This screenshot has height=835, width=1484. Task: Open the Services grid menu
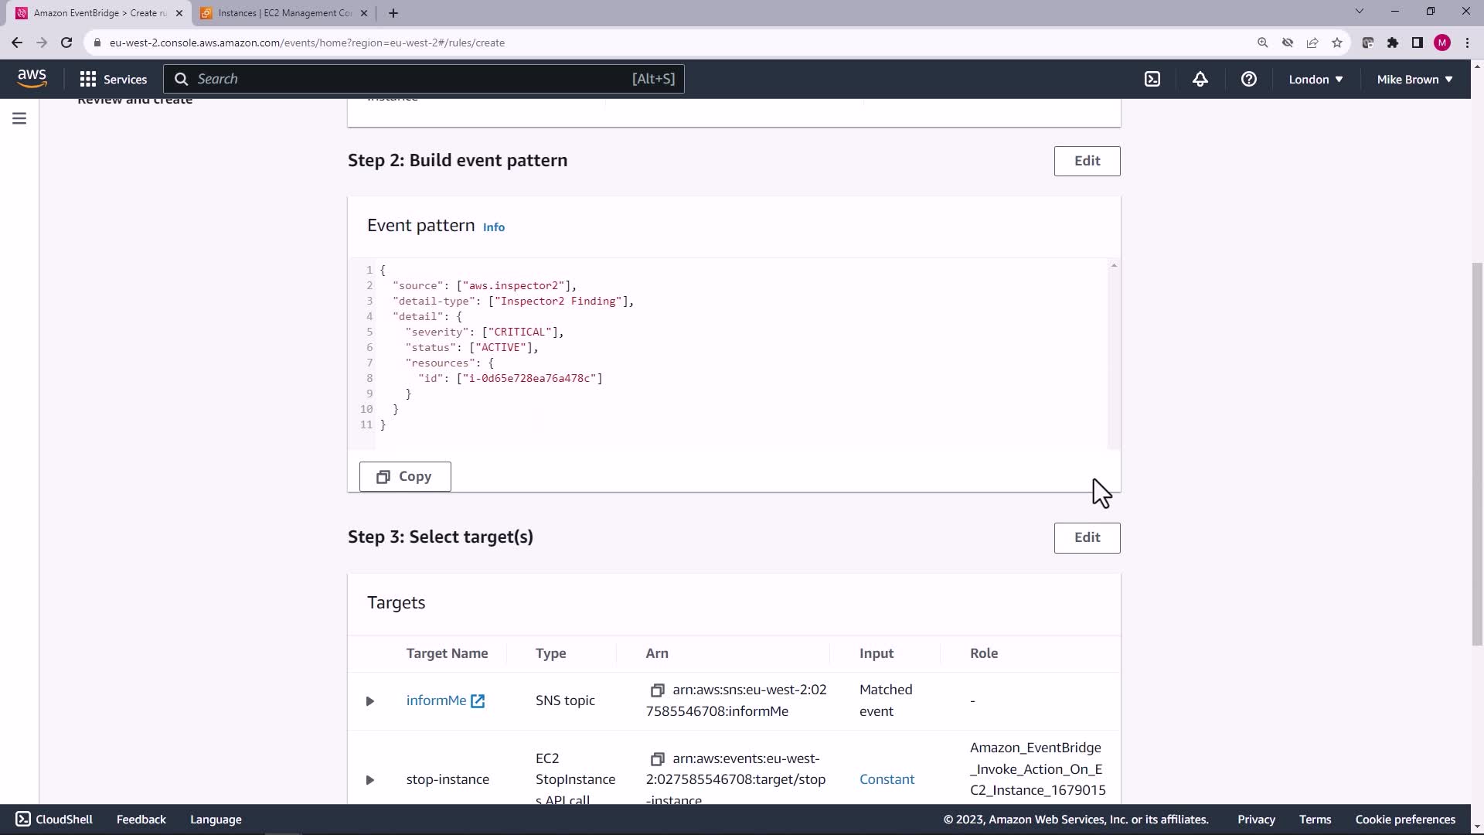(113, 79)
